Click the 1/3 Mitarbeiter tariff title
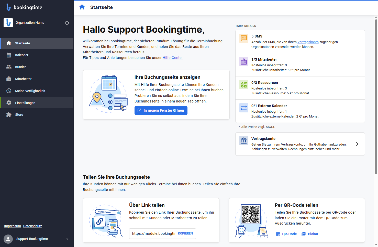 (x=264, y=59)
